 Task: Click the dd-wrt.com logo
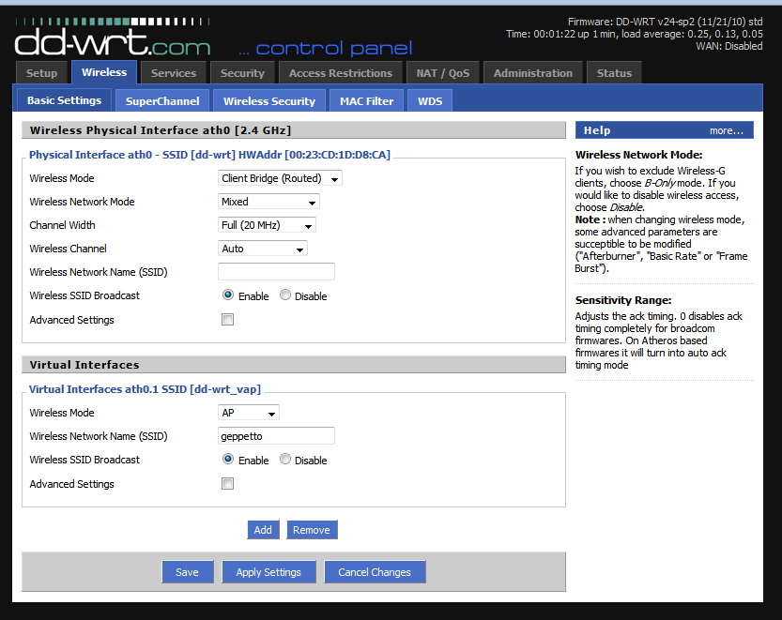click(113, 37)
